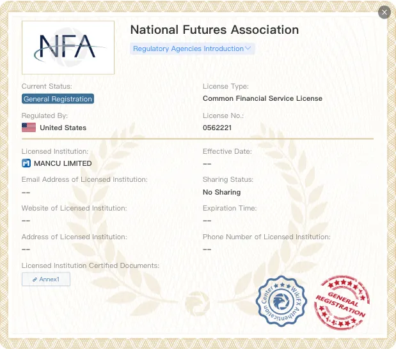
Task: Click the No Sharing status value
Action: [221, 192]
